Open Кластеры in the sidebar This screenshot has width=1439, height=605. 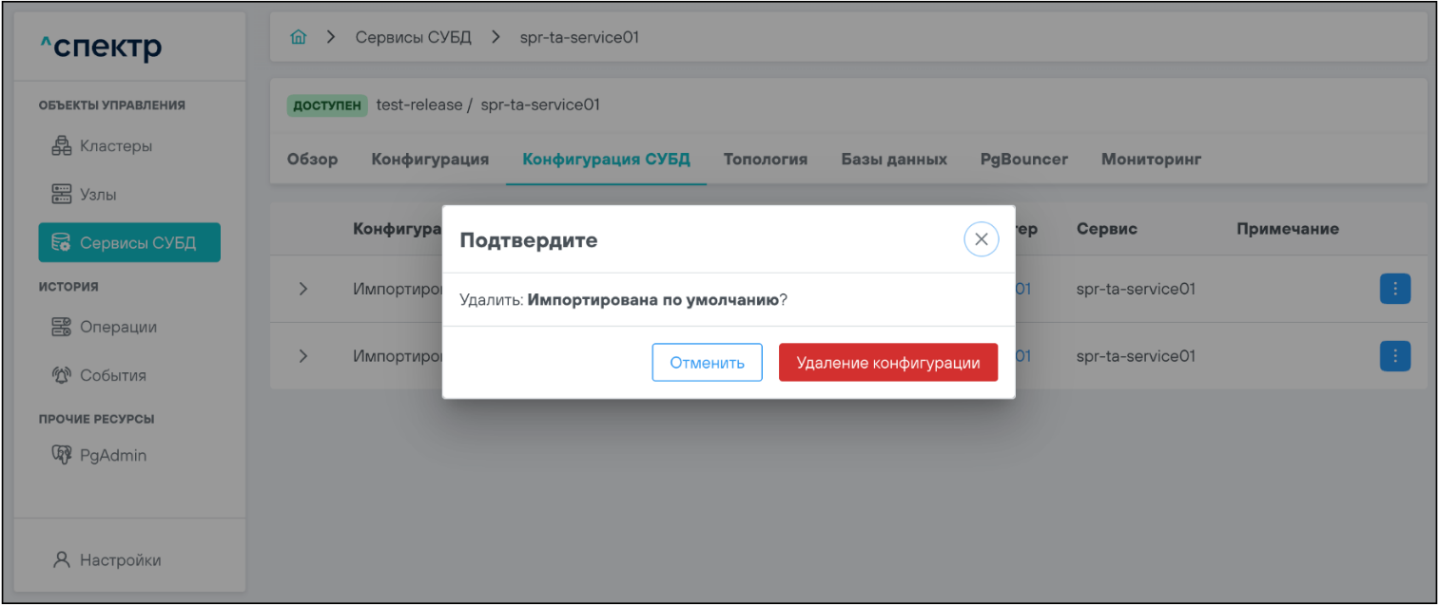point(102,146)
